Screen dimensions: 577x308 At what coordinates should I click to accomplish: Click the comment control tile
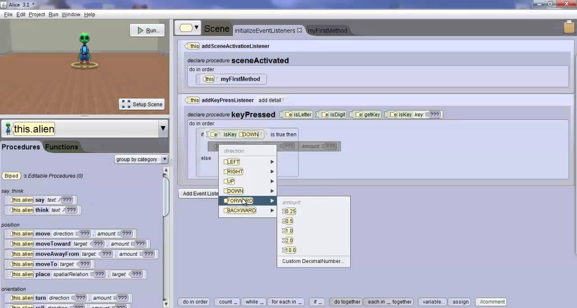[x=491, y=302]
